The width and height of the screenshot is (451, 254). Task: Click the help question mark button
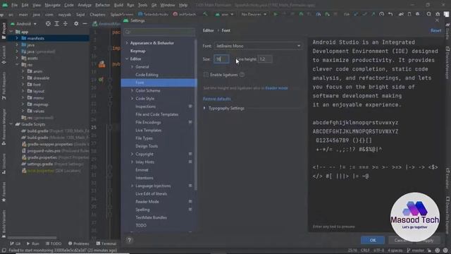[x=129, y=240]
